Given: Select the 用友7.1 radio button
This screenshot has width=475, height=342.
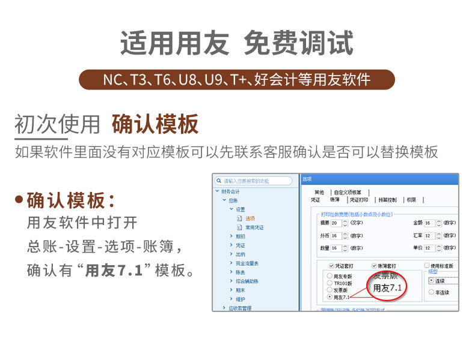Looking at the screenshot, I should [329, 297].
